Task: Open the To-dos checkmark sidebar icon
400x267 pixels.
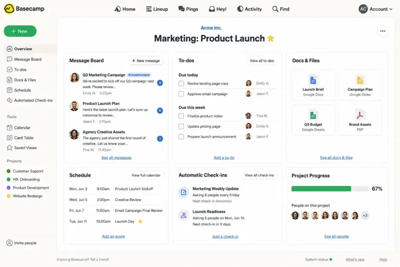Action: click(9, 70)
